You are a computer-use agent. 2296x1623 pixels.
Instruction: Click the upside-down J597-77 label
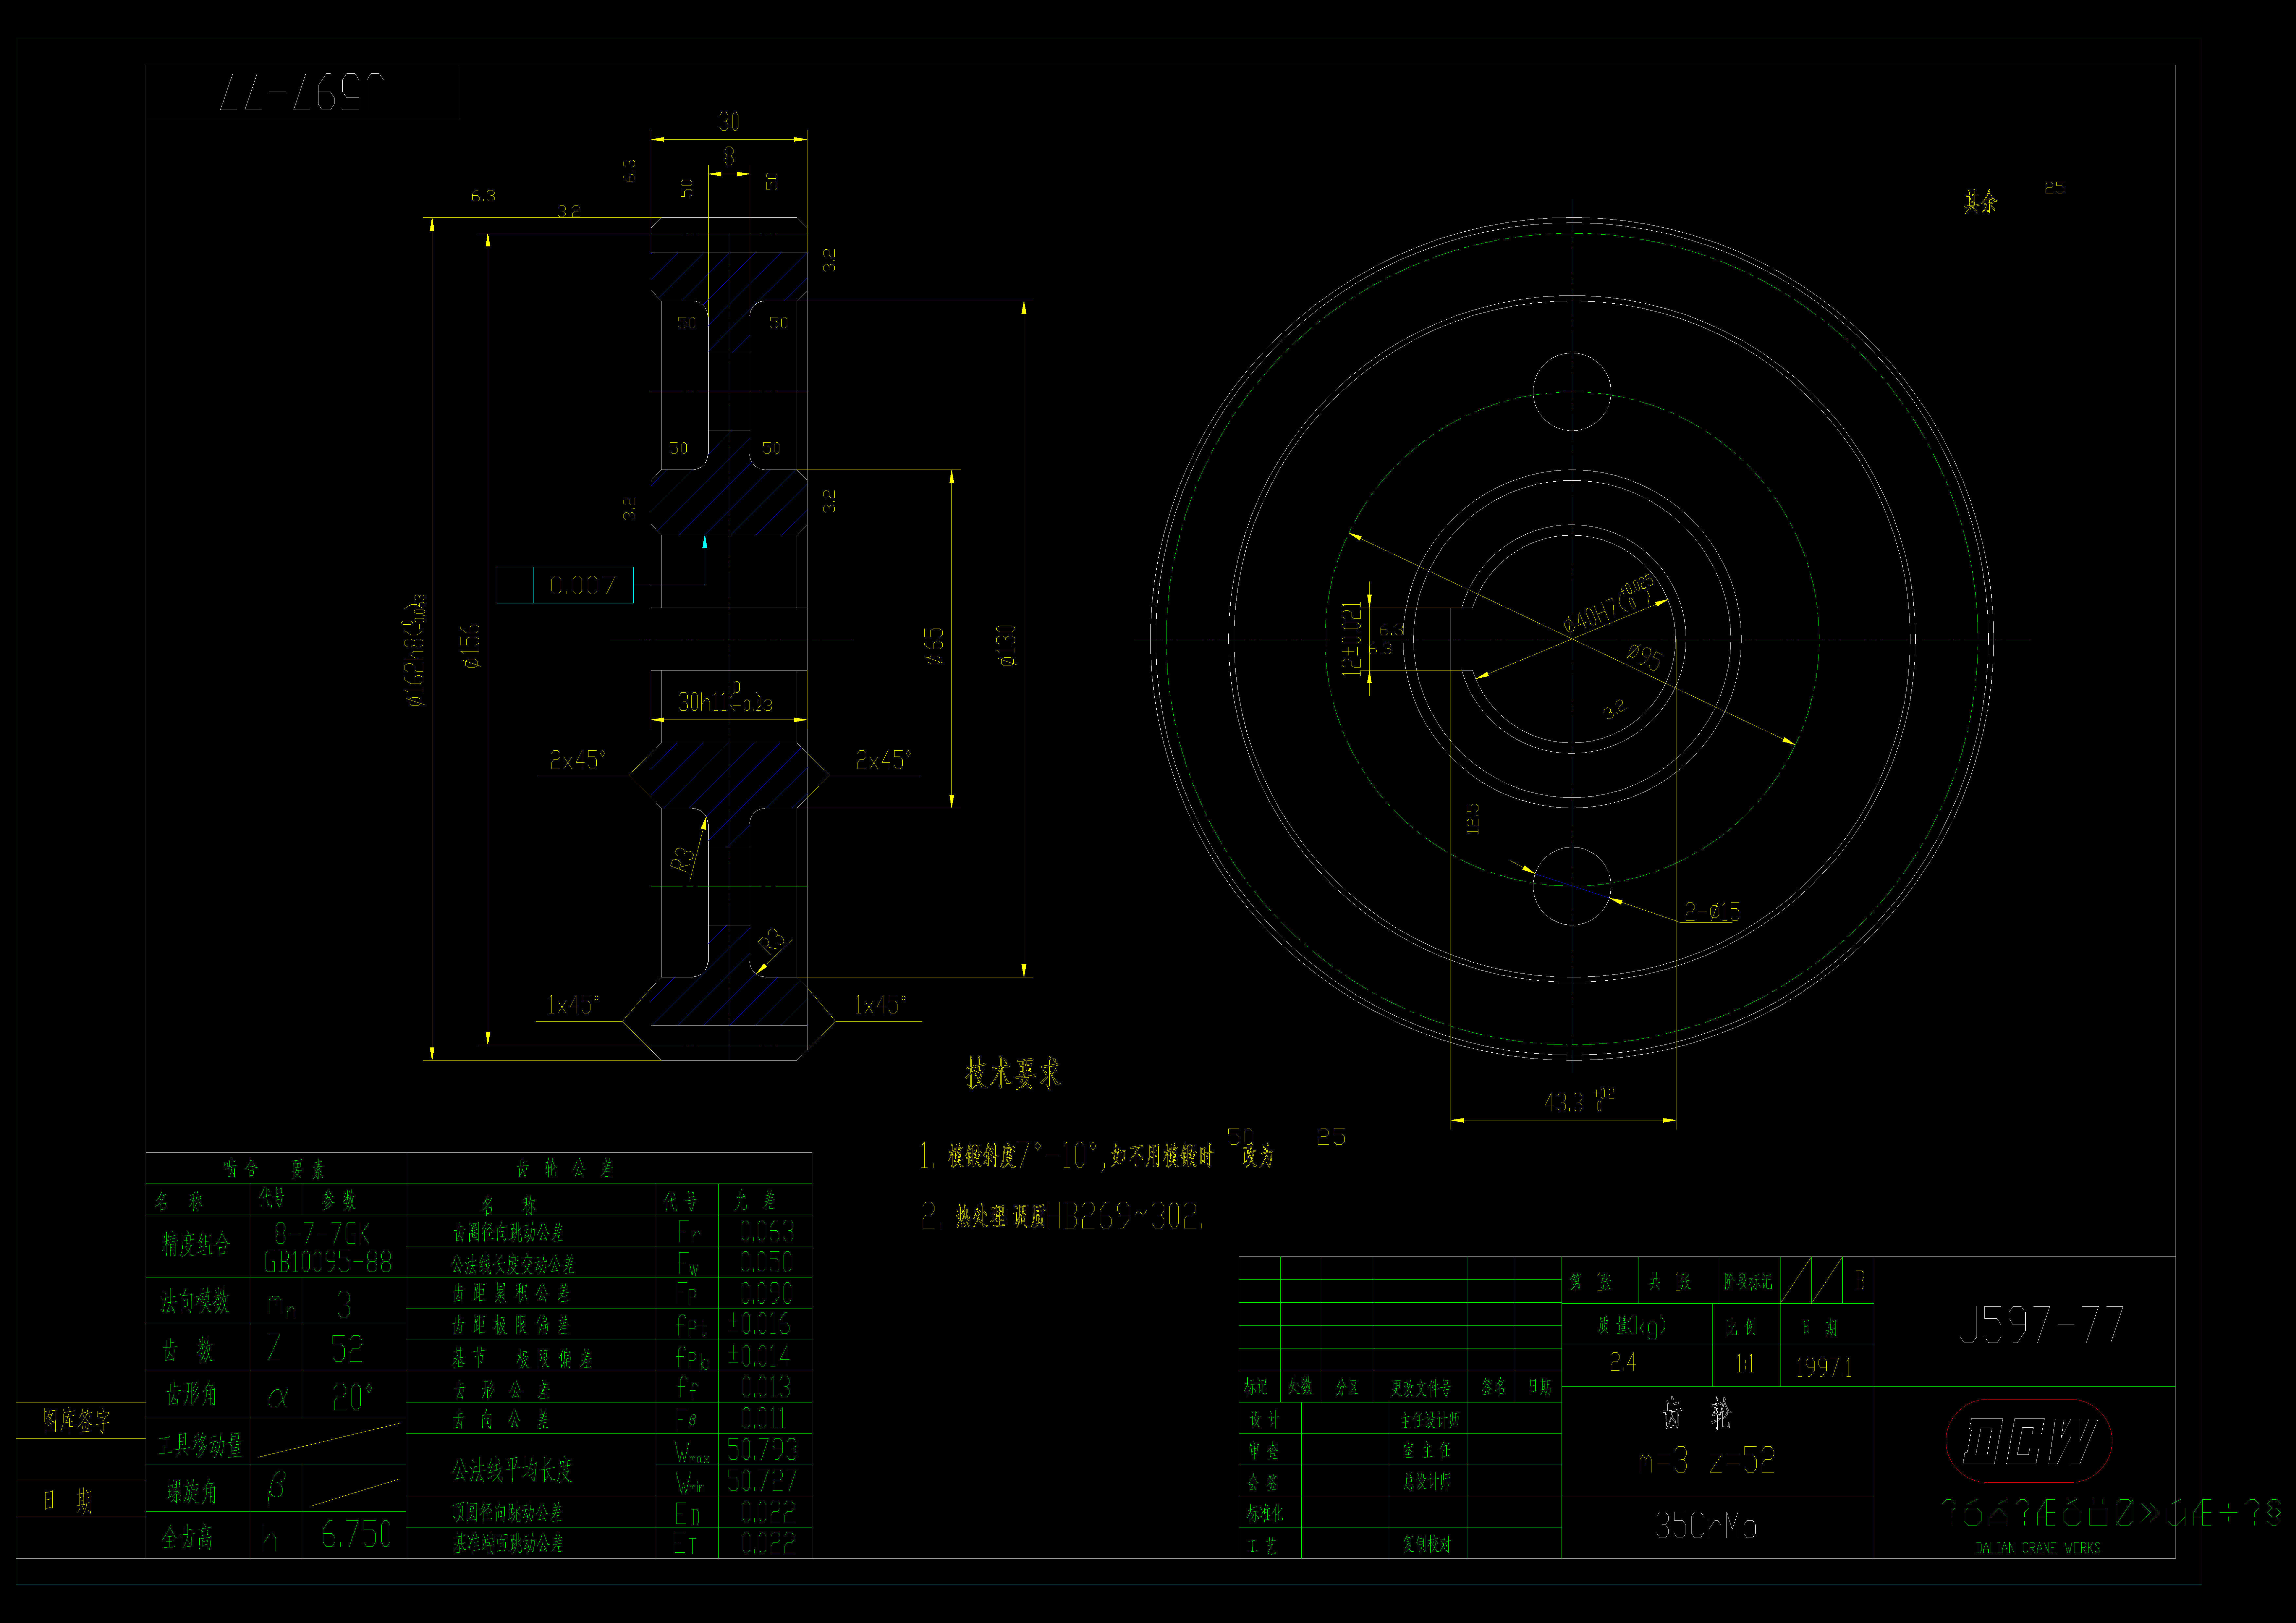(302, 92)
